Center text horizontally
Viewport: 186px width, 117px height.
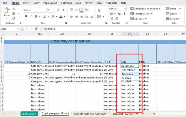click(77, 16)
